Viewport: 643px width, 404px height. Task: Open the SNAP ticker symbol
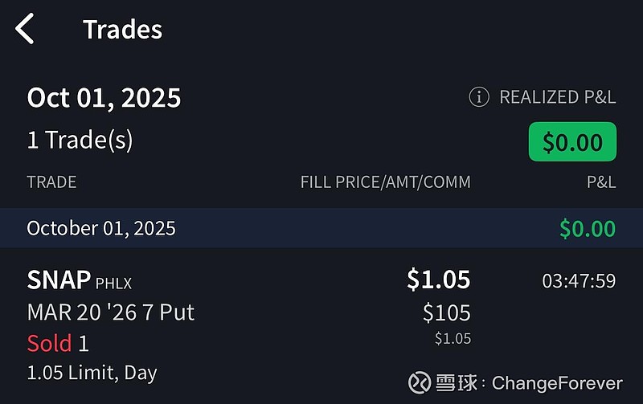59,280
